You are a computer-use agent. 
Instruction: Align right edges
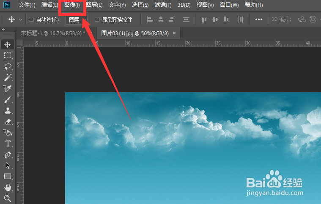click(x=172, y=19)
